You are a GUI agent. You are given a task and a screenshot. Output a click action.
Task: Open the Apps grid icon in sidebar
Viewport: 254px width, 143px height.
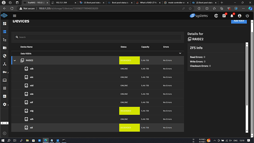point(4,88)
